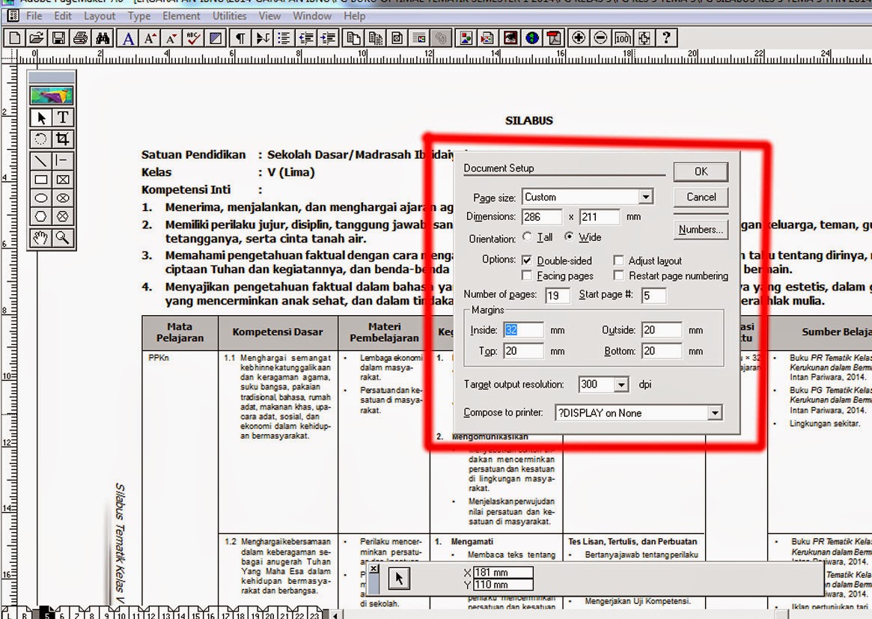Open the Compose to printer dropdown
Screen dimensions: 872x619
pos(715,412)
